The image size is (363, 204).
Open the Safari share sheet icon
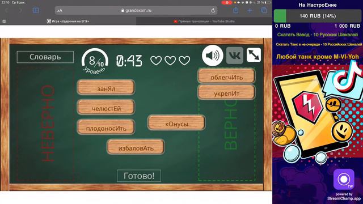[x=236, y=10]
